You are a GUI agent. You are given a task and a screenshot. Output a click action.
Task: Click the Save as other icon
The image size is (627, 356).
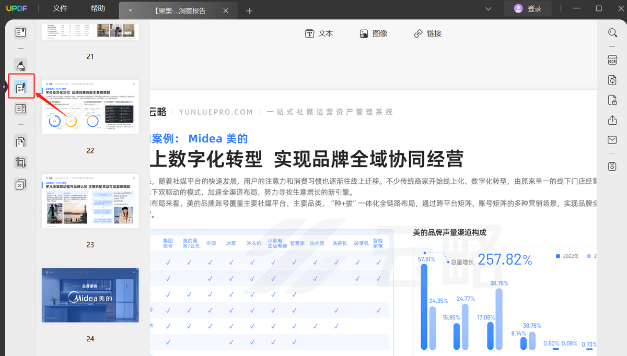[x=612, y=167]
